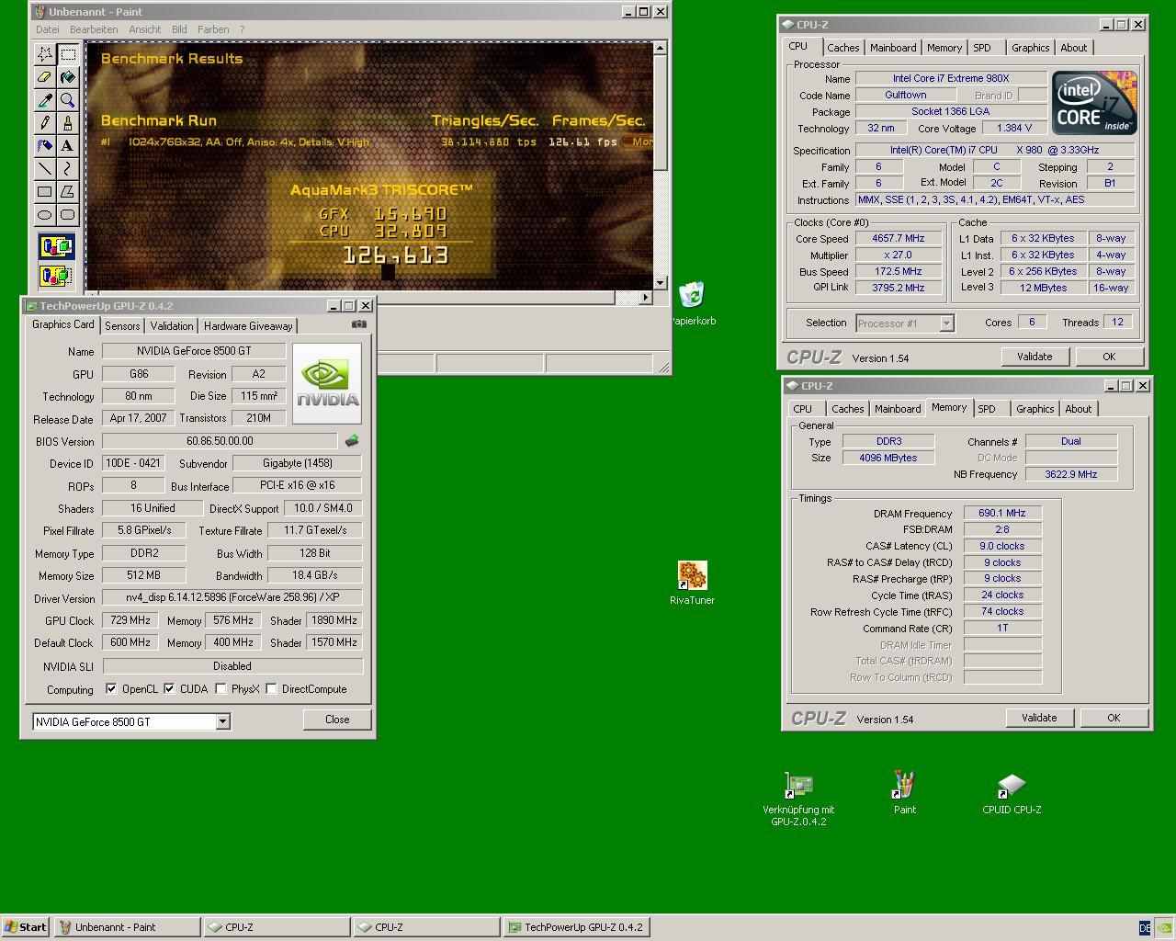The width and height of the screenshot is (1176, 941).
Task: Select the CPUID CPU-Z desktop icon
Action: (1012, 793)
